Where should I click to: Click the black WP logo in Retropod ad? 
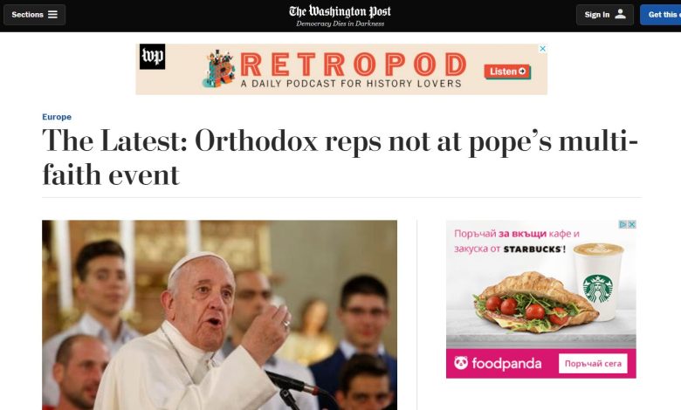point(153,57)
